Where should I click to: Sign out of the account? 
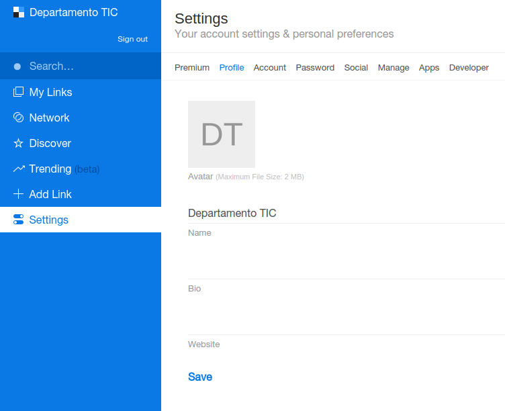[132, 39]
